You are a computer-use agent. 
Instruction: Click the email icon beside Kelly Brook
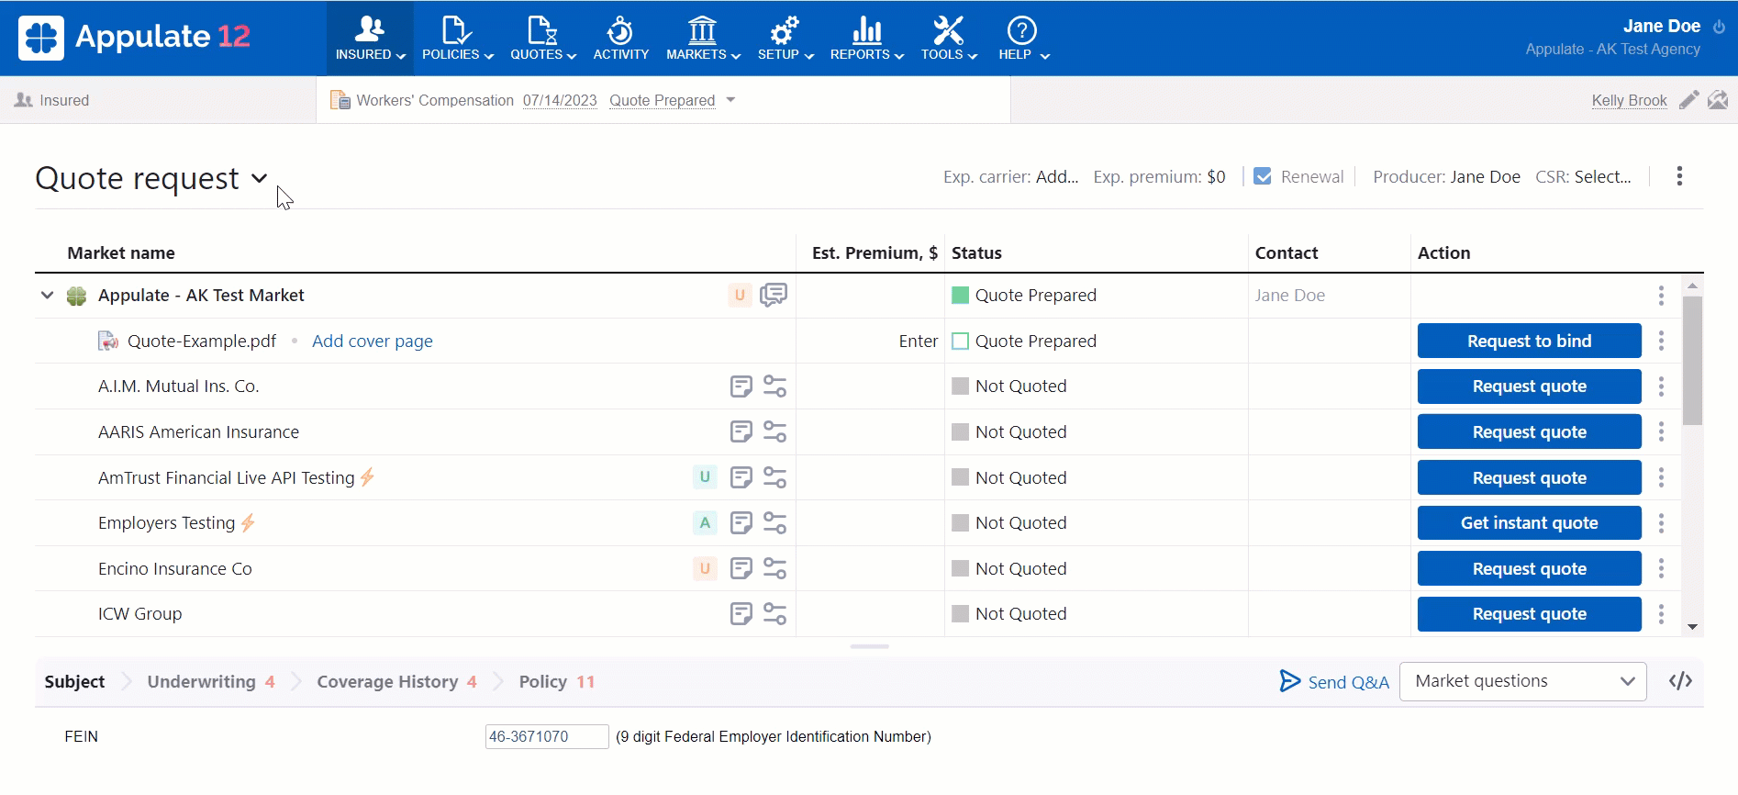(1718, 100)
